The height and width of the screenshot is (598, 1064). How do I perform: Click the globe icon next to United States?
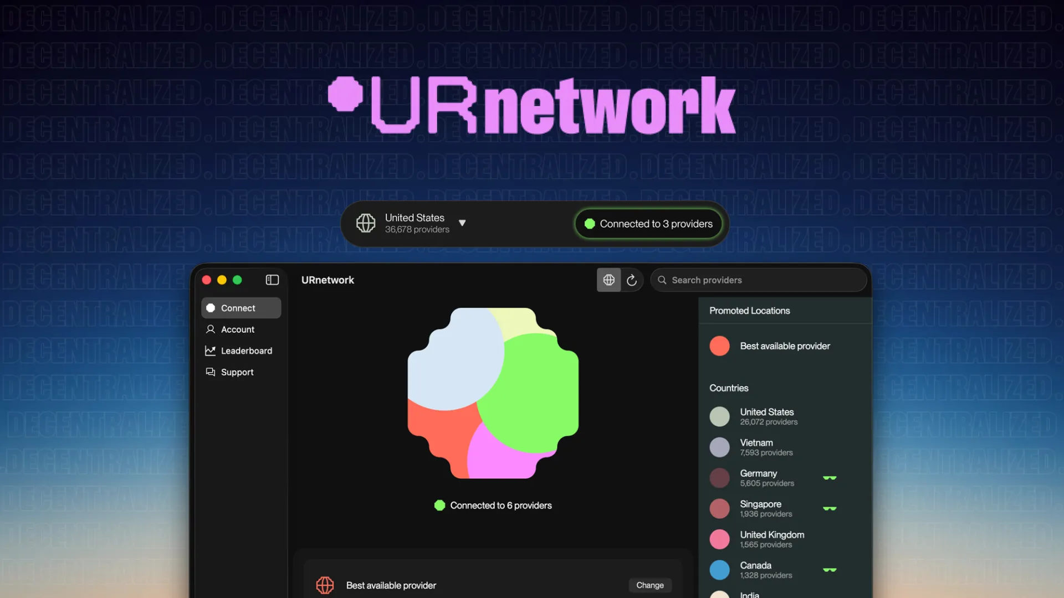pyautogui.click(x=366, y=223)
